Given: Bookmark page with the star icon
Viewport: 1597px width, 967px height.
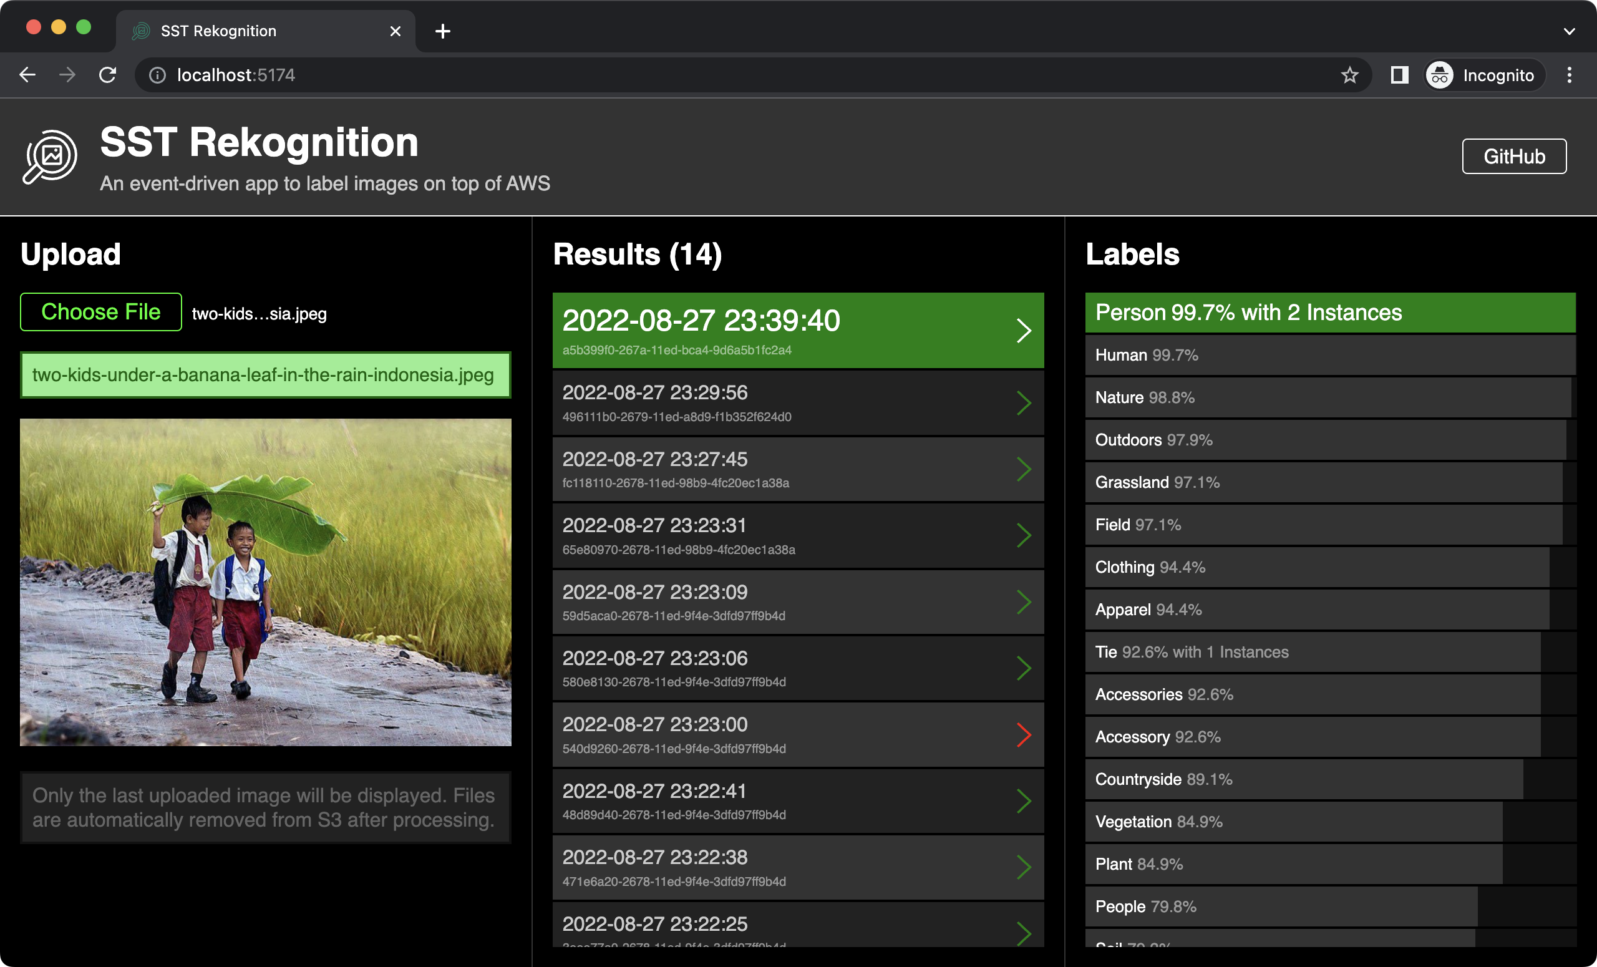Looking at the screenshot, I should (x=1349, y=75).
